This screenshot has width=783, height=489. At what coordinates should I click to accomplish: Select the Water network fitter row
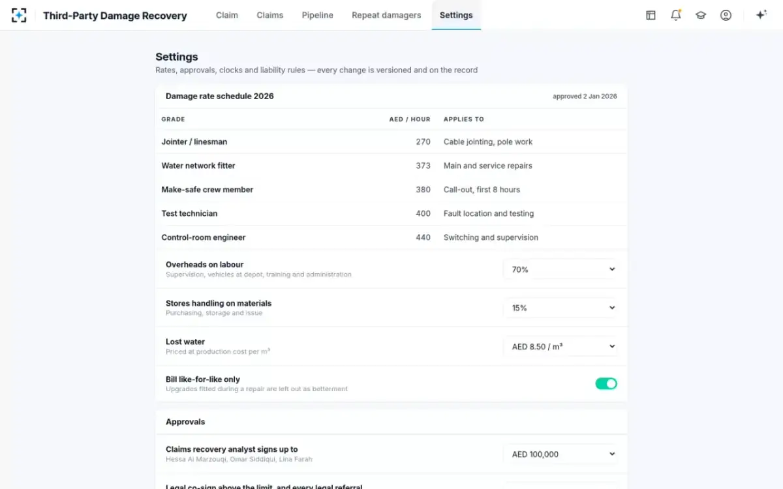[391, 166]
